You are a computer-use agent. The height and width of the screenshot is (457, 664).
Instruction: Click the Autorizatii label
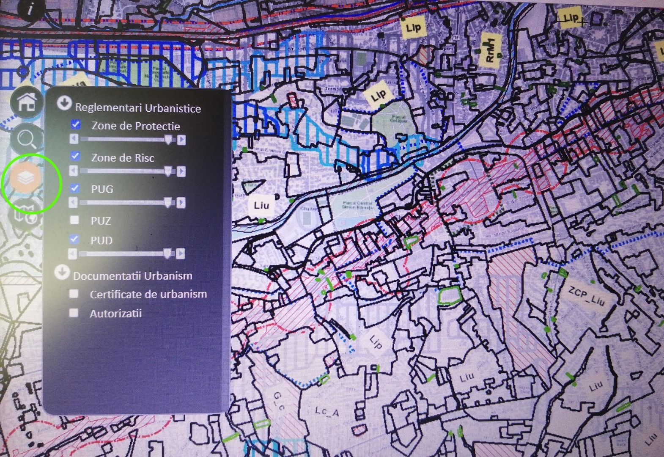[x=115, y=314]
